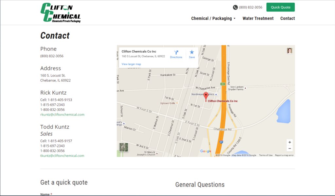
Task: Open the Water Treatment page
Action: coord(258,18)
